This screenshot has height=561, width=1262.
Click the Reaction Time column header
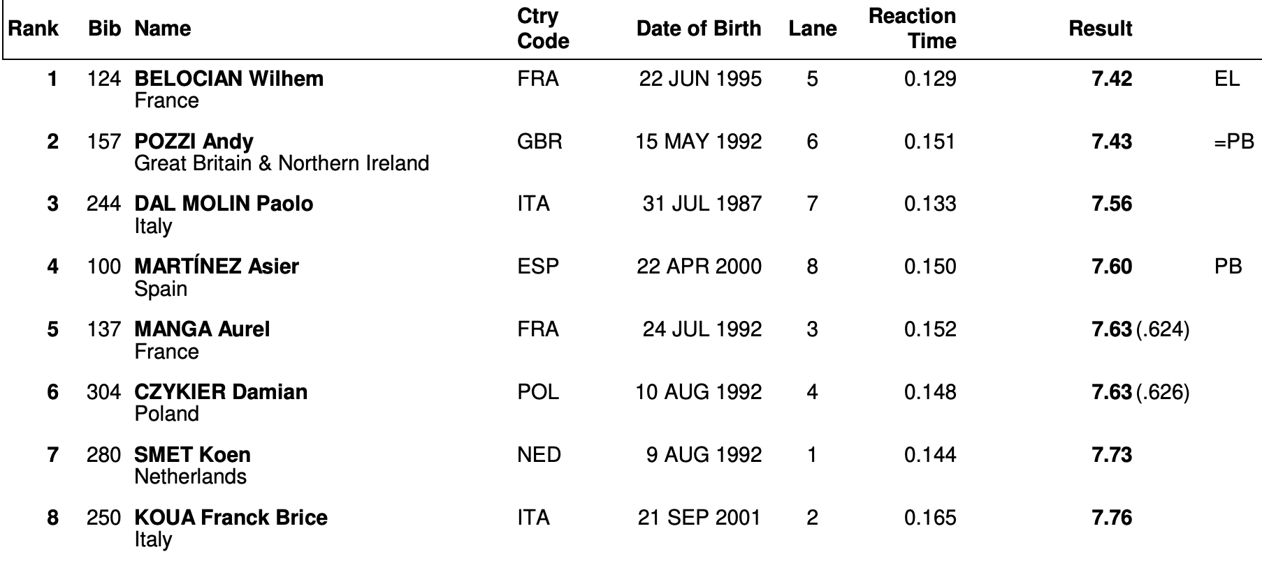coord(912,29)
